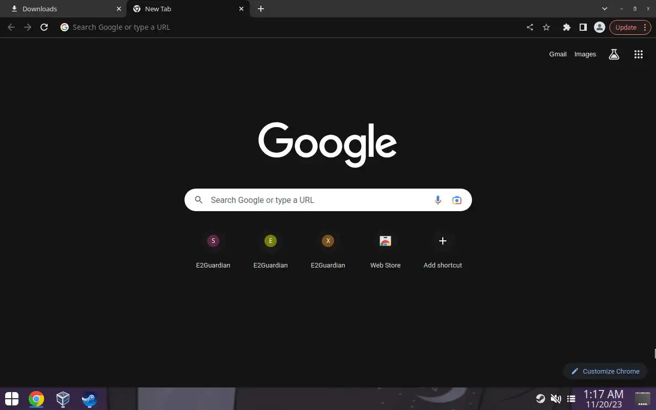The height and width of the screenshot is (410, 656).
Task: Bookmark this tab with the star icon
Action: [x=546, y=27]
